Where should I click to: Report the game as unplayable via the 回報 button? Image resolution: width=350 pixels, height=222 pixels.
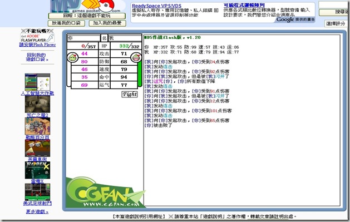pyautogui.click(x=87, y=16)
